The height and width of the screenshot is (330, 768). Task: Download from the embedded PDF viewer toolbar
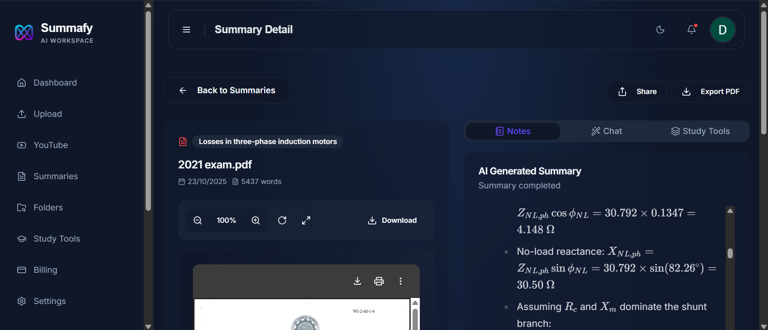(357, 281)
